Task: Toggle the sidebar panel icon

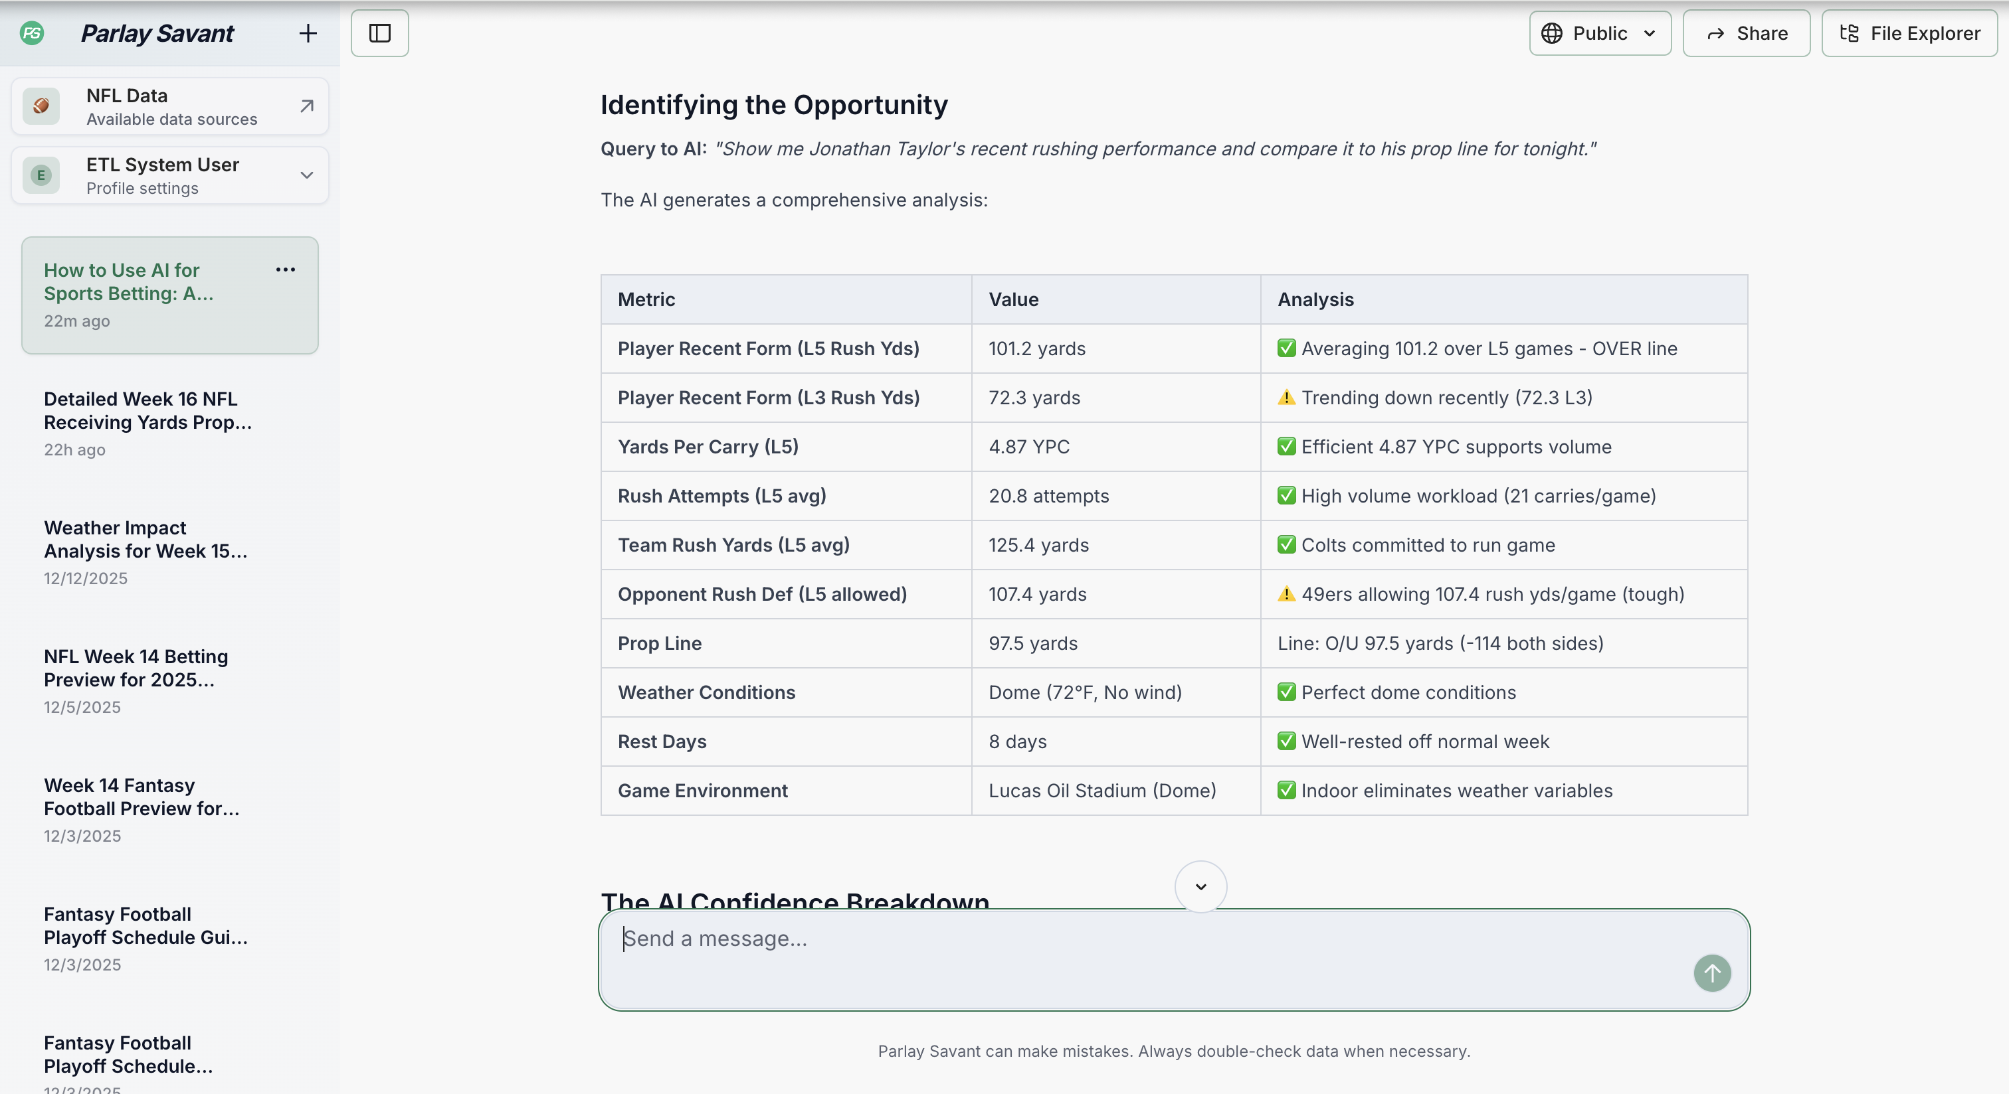Action: tap(380, 33)
